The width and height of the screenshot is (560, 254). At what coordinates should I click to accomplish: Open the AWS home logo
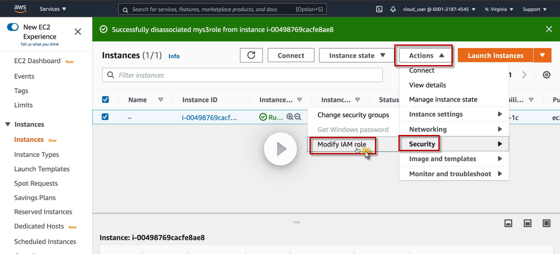pyautogui.click(x=20, y=9)
